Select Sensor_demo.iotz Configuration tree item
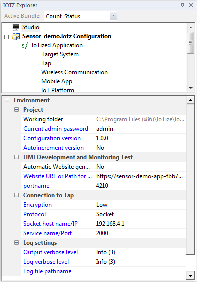The image size is (197, 282). click(67, 36)
